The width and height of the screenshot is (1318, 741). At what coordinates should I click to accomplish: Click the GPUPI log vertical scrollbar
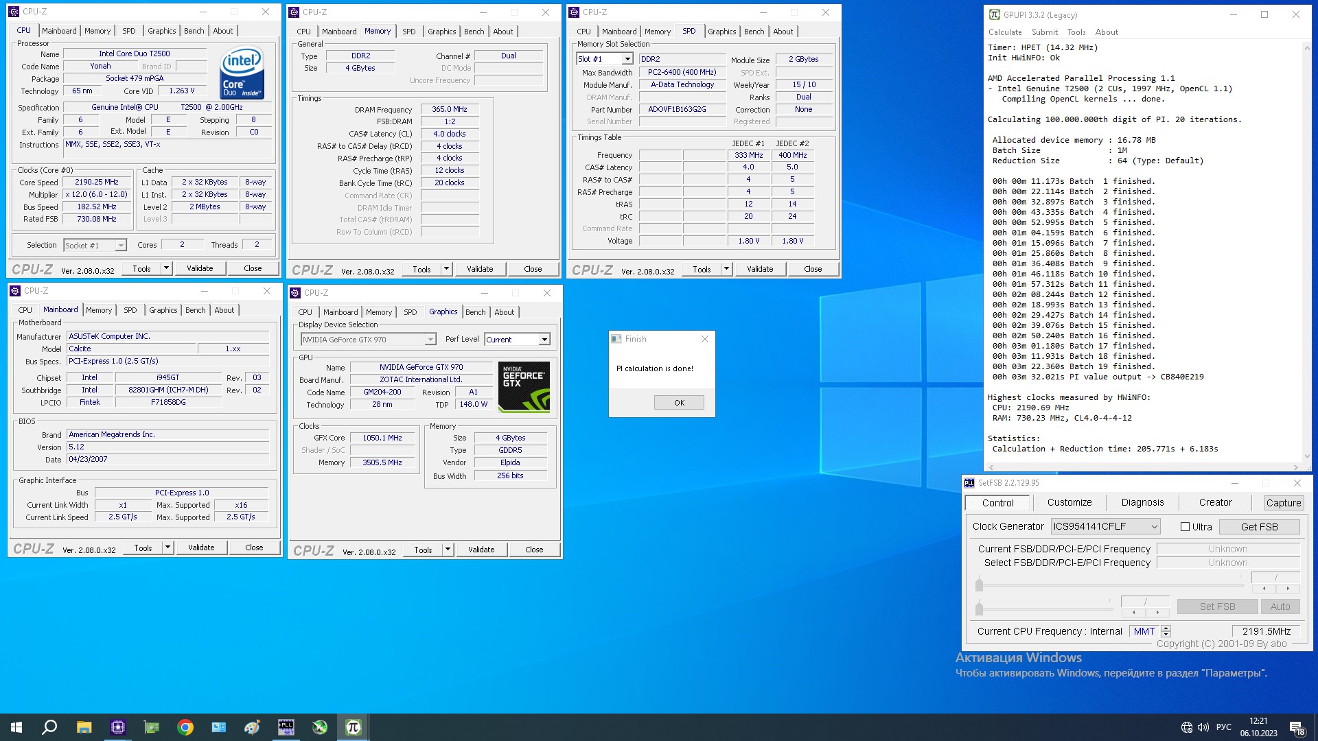[1306, 251]
